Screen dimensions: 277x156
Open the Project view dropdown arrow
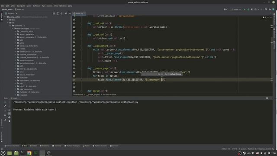tap(17, 13)
